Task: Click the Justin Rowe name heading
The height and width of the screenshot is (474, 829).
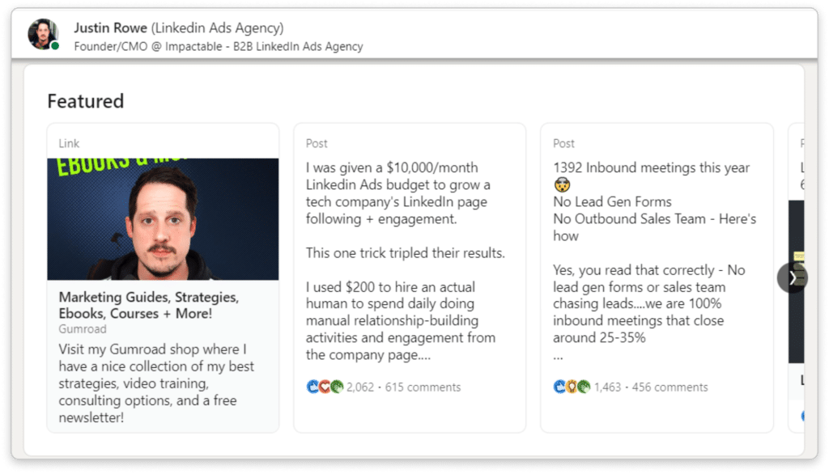Action: 110,28
